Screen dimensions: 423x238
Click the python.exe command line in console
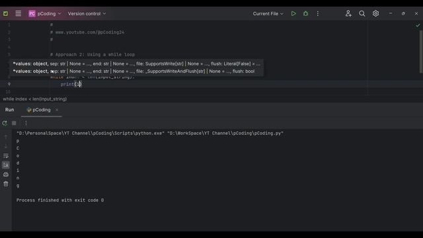tap(150, 133)
